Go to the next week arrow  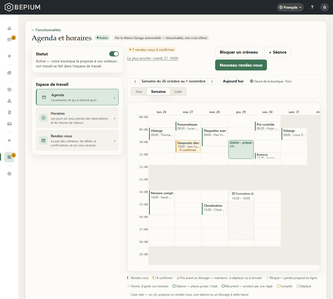[x=212, y=81]
